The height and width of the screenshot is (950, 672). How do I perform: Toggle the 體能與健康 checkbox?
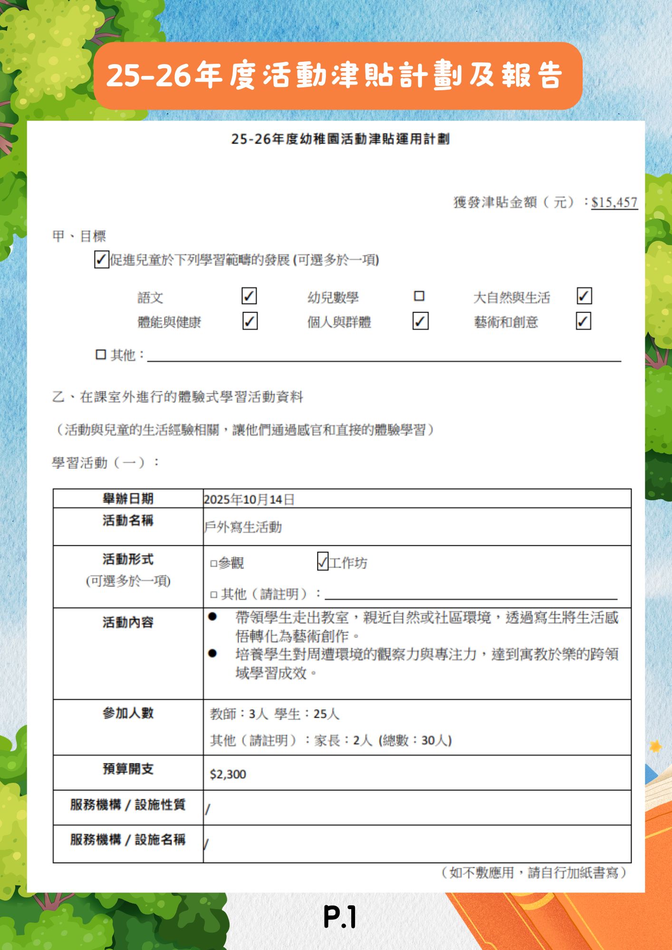[x=250, y=321]
